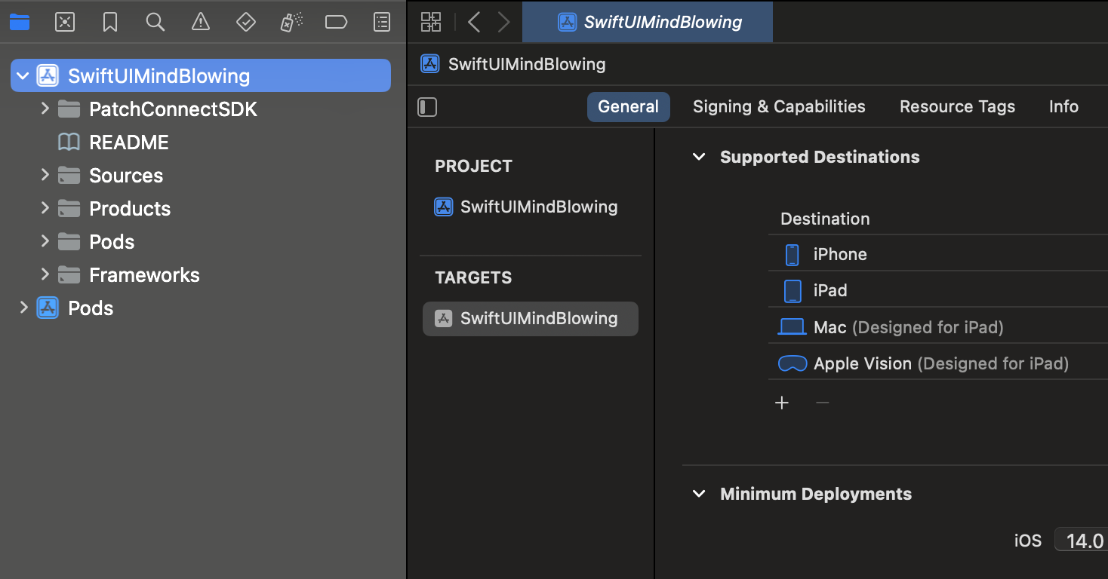Open the Debug navigator spray icon
The height and width of the screenshot is (579, 1108).
point(291,23)
